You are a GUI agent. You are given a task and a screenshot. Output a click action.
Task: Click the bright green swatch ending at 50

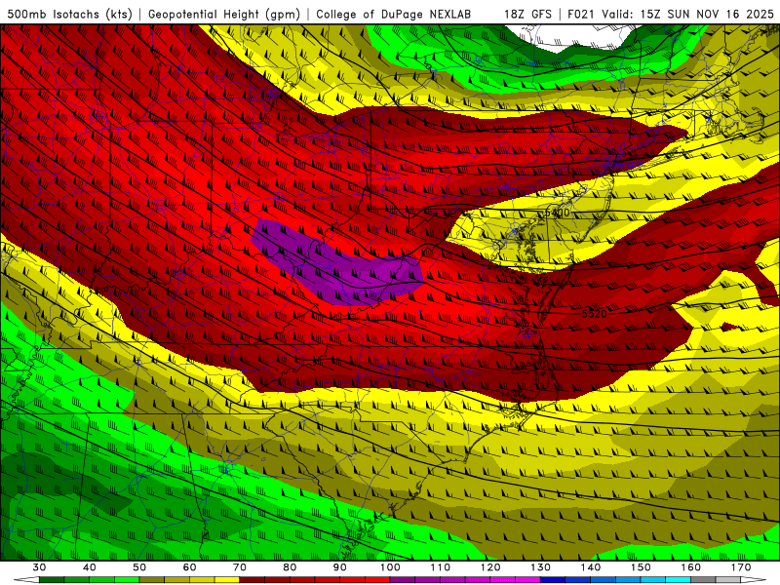pos(127,579)
